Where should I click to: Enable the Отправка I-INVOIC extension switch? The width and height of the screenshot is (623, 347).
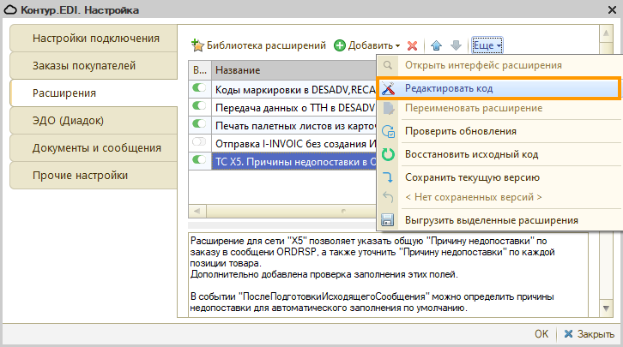point(200,141)
